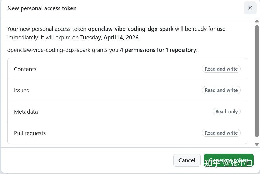260x174 pixels.
Task: Select the Issues permission row label
Action: pyautogui.click(x=21, y=91)
